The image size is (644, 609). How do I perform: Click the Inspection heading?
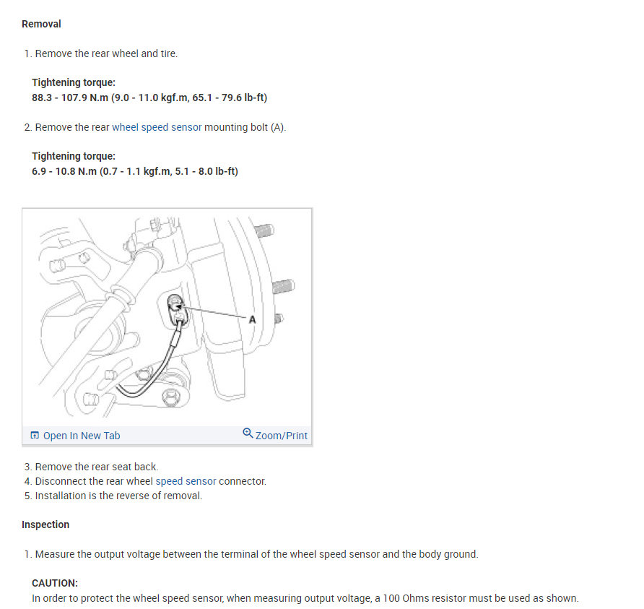point(45,524)
